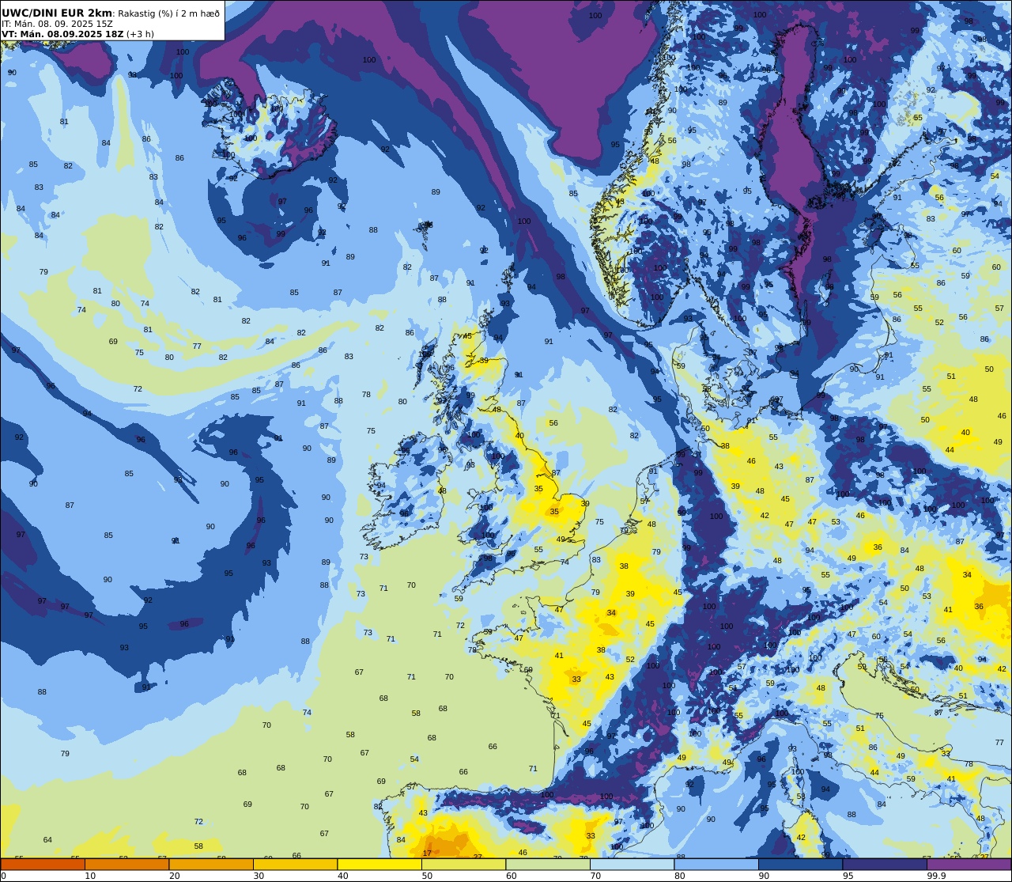Click the 'Rakastig (%) í 2 m hæð' label
1012x882 pixels.
(169, 13)
